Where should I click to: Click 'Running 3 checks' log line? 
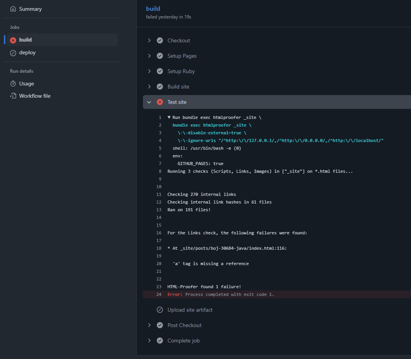pos(260,171)
